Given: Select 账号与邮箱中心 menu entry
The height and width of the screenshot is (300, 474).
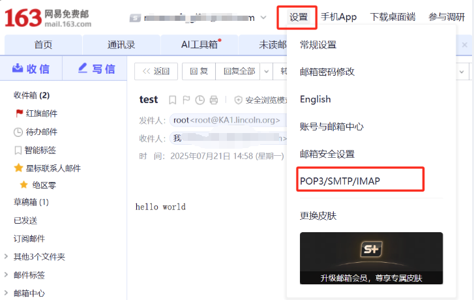Looking at the screenshot, I should tap(332, 127).
